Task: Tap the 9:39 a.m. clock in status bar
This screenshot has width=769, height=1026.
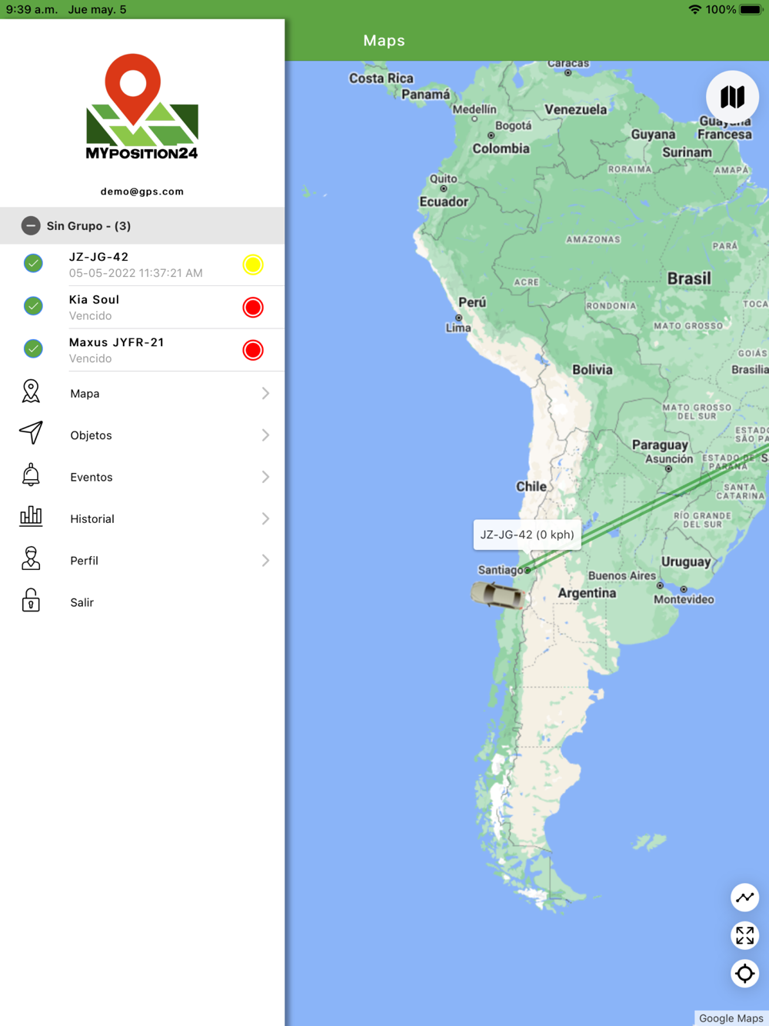Action: click(x=32, y=9)
